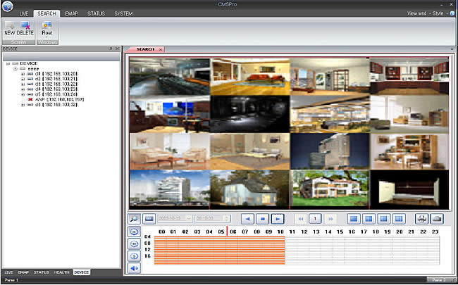The width and height of the screenshot is (458, 285).
Task: Click the magnifier search icon
Action: tap(134, 219)
